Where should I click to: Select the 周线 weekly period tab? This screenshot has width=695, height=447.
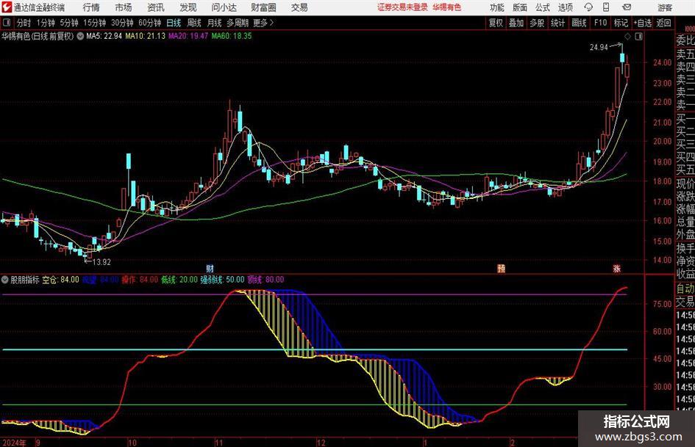click(x=194, y=23)
